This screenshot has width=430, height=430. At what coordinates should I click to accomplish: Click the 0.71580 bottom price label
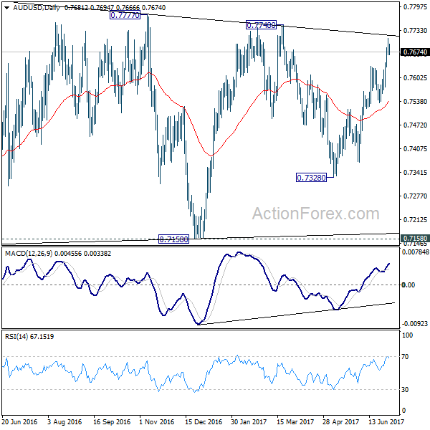pyautogui.click(x=173, y=239)
